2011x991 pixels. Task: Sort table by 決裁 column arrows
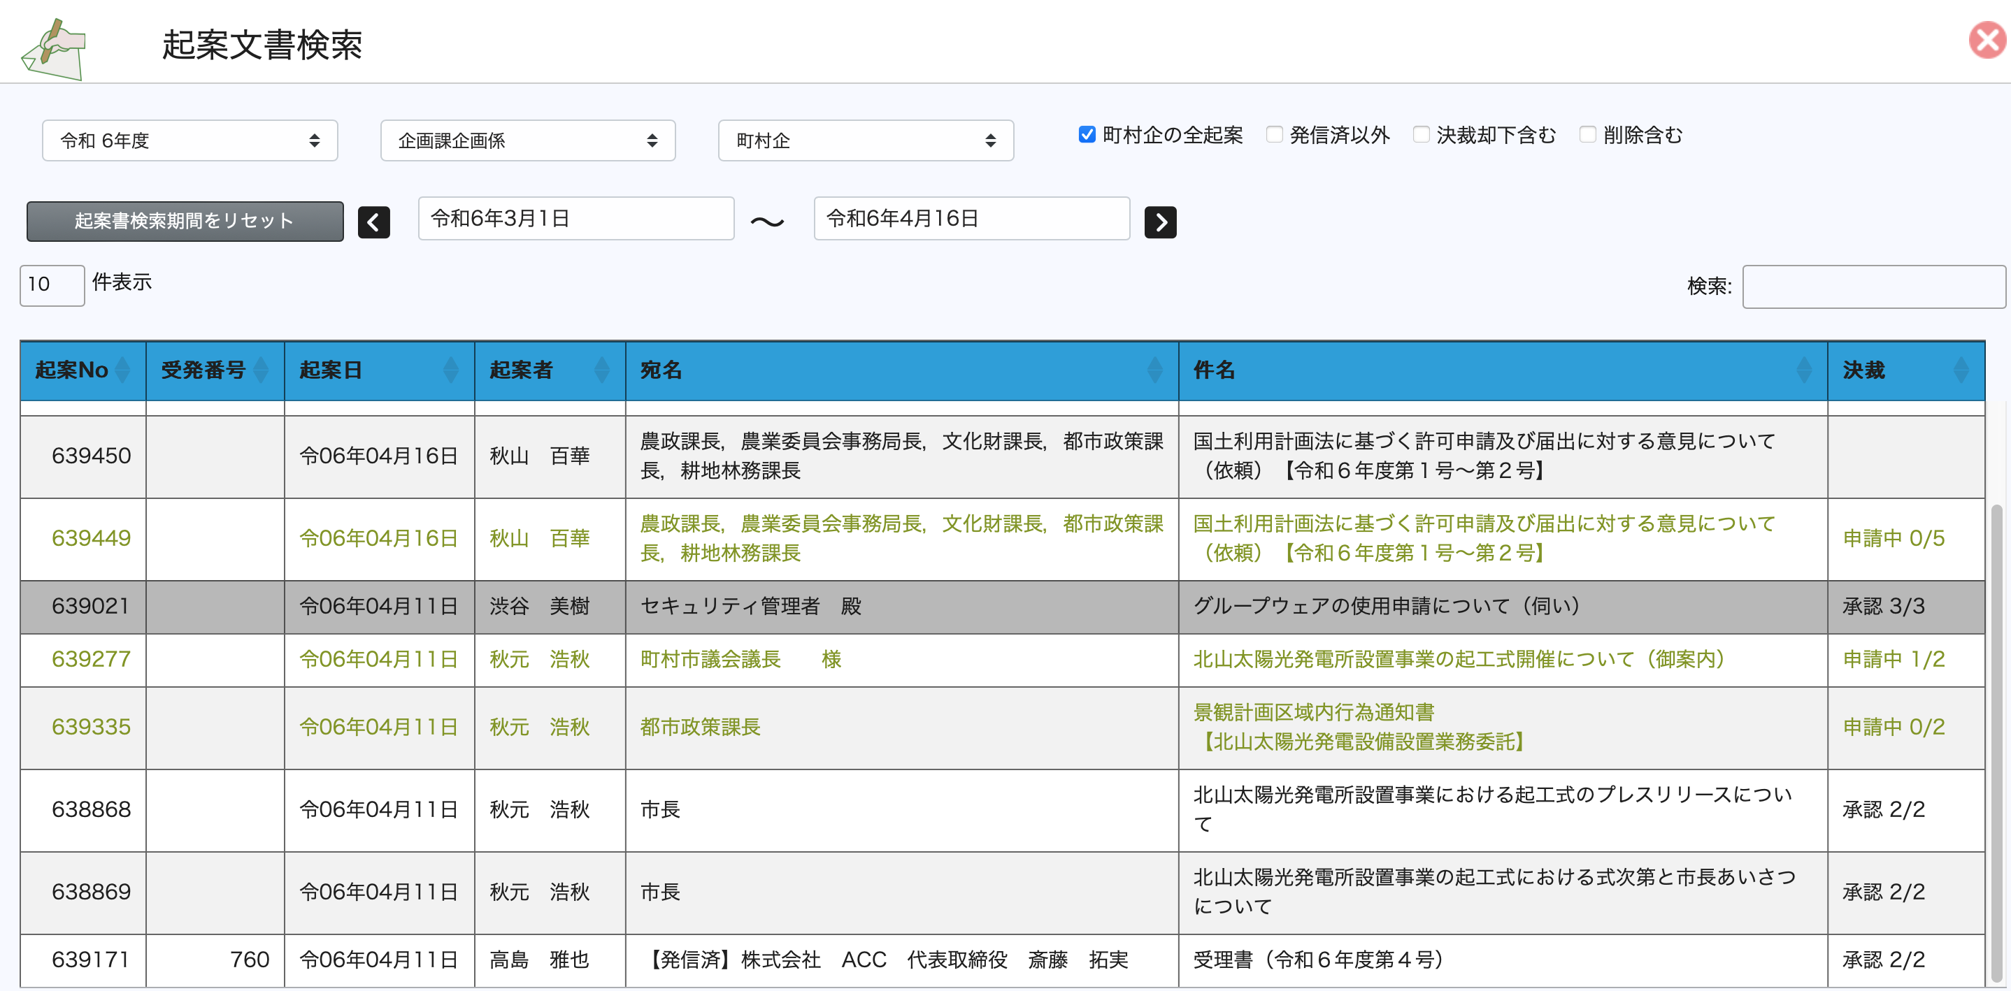[x=1960, y=370]
